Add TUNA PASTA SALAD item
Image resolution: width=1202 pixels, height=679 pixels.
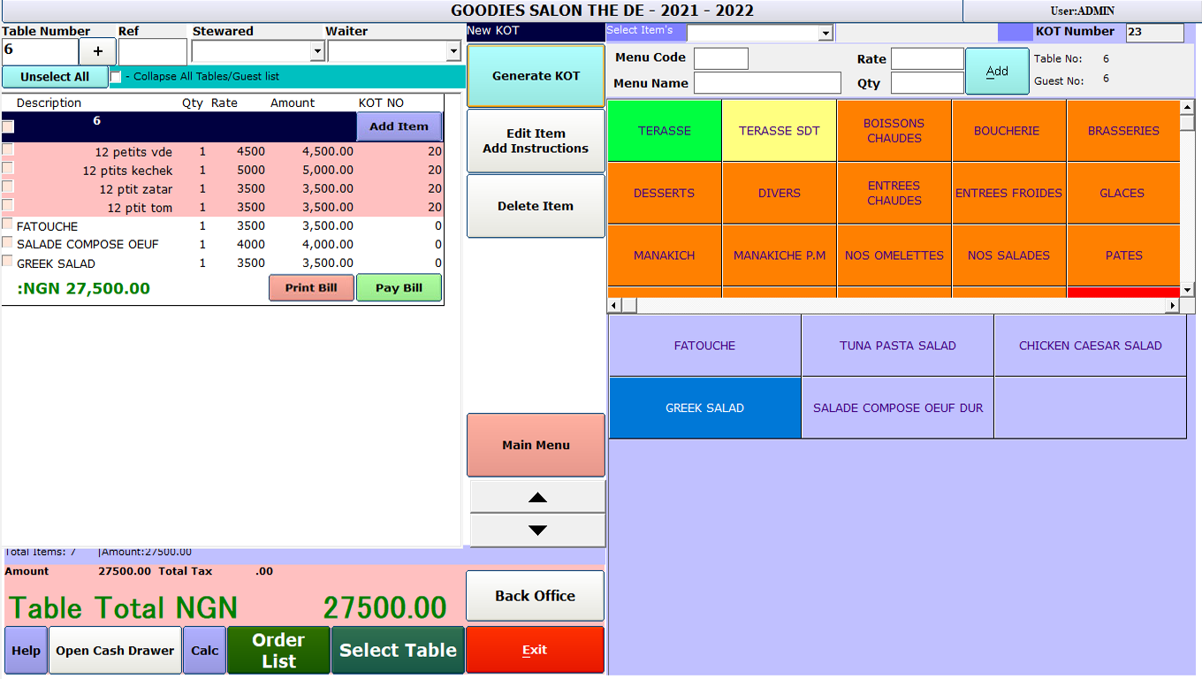pos(898,346)
